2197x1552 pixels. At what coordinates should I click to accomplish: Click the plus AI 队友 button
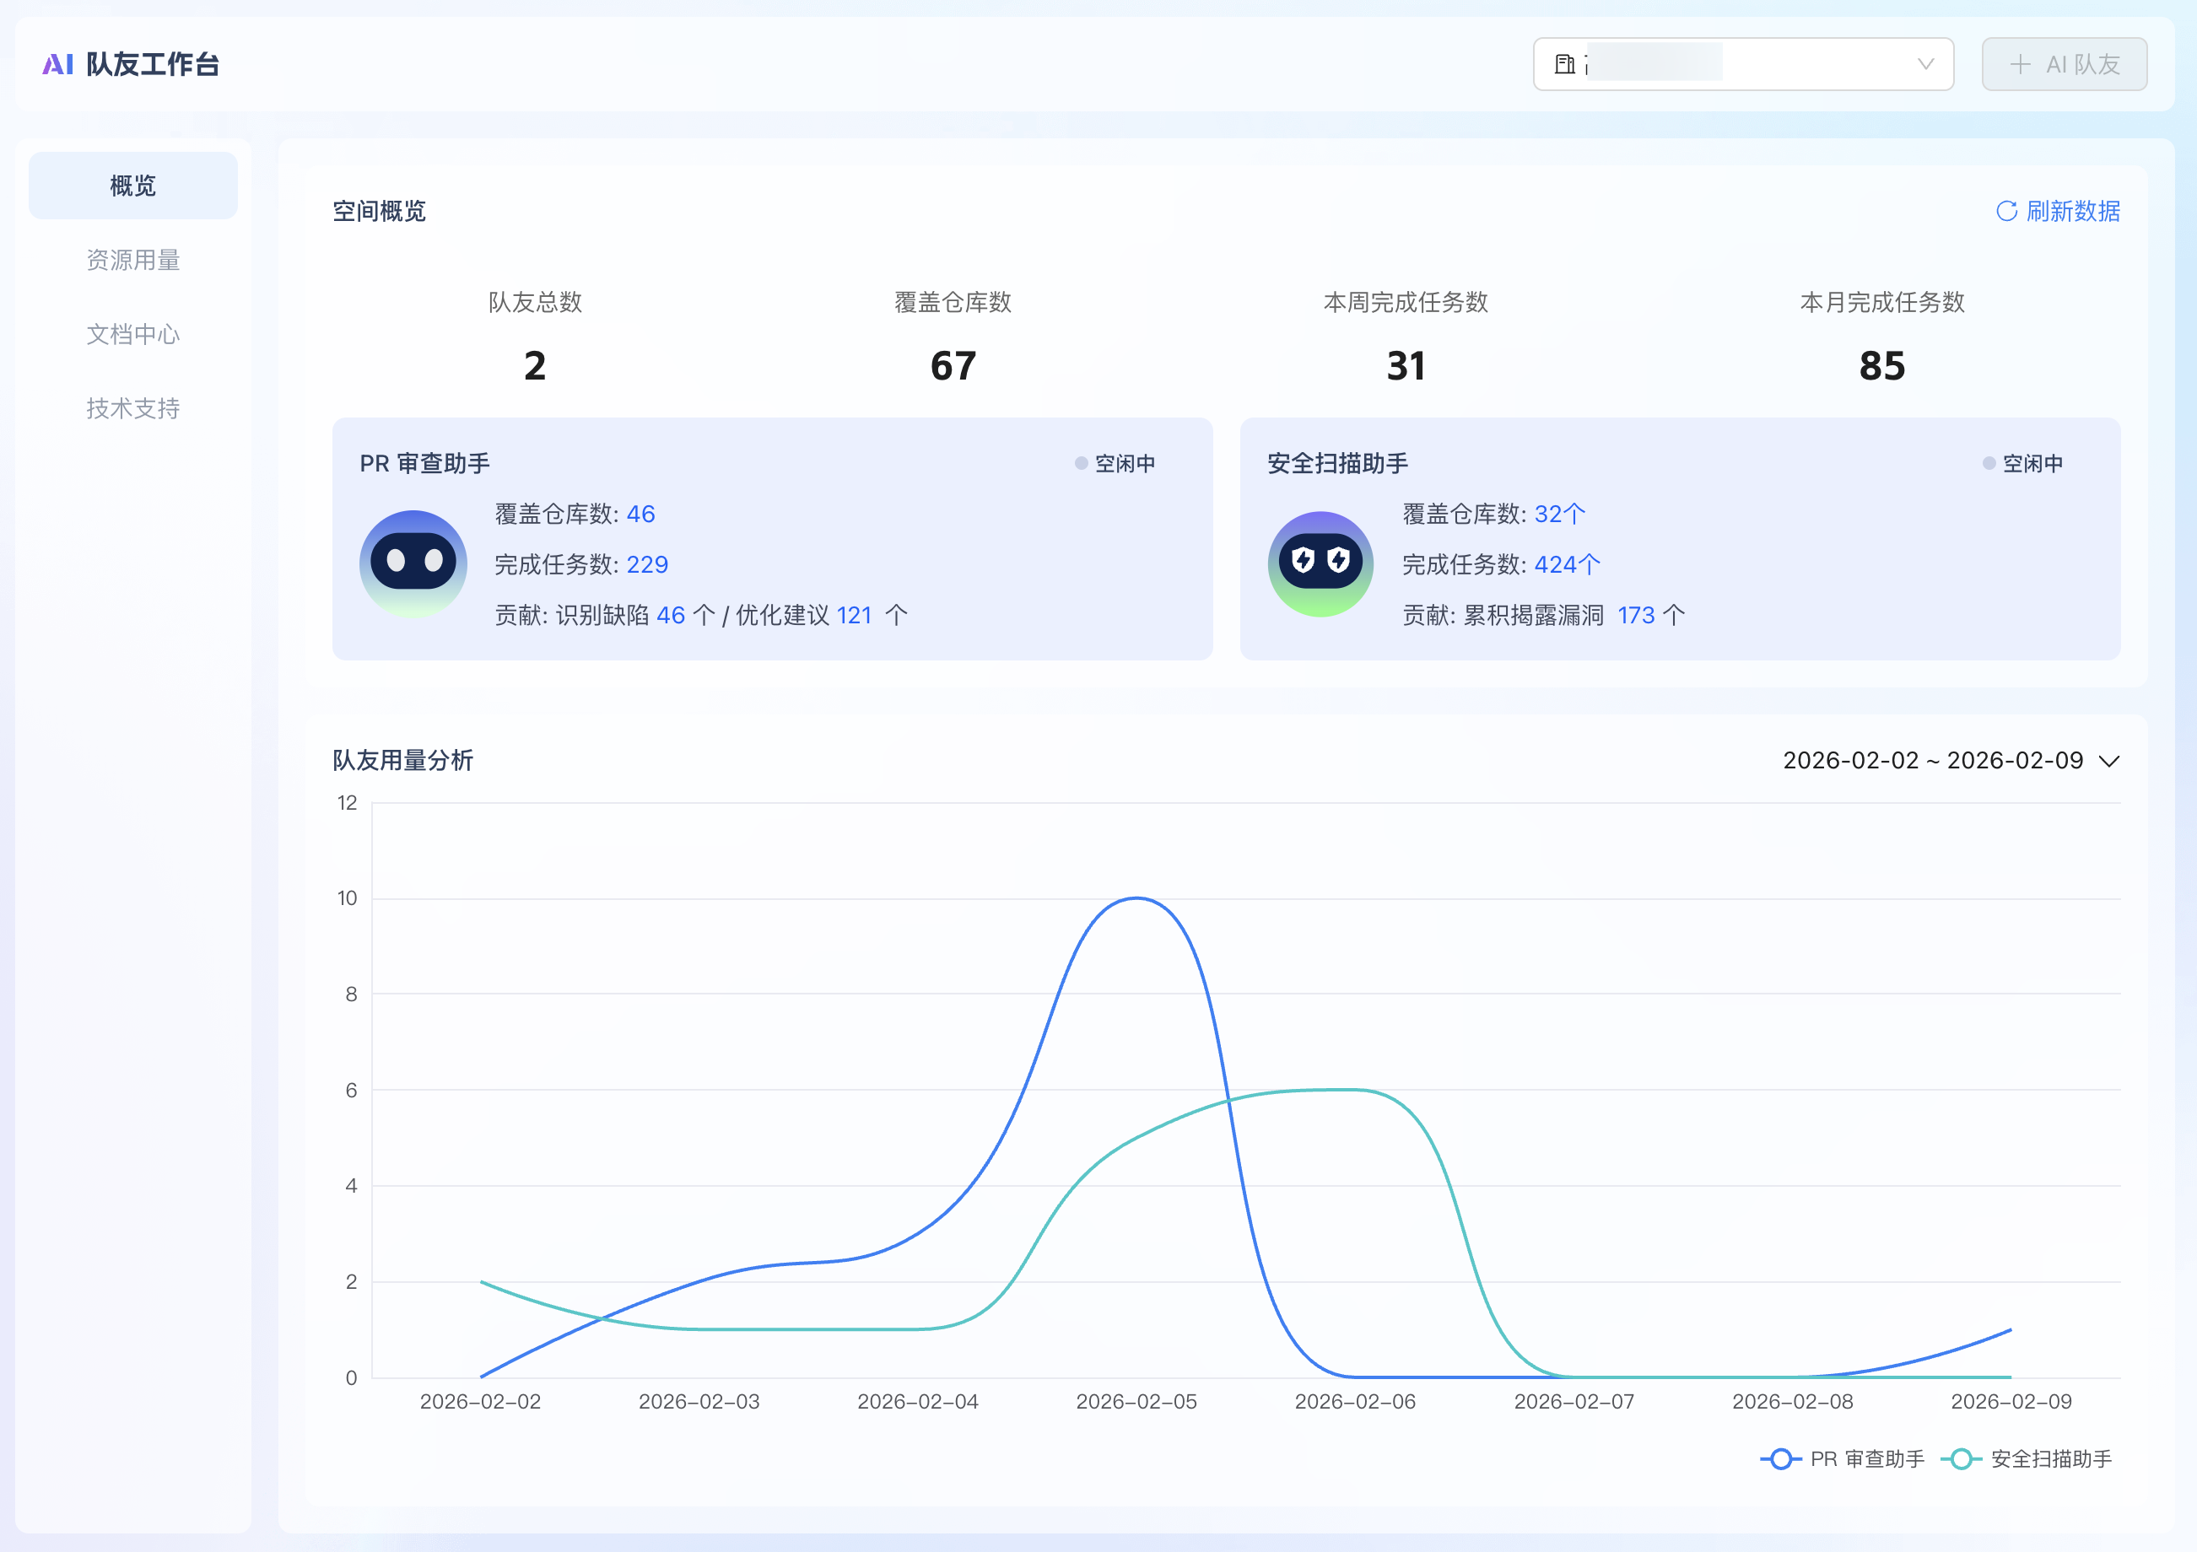[2064, 64]
